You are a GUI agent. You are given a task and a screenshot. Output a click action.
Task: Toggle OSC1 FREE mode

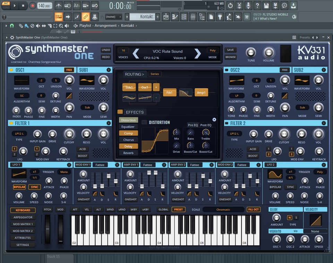(69, 70)
